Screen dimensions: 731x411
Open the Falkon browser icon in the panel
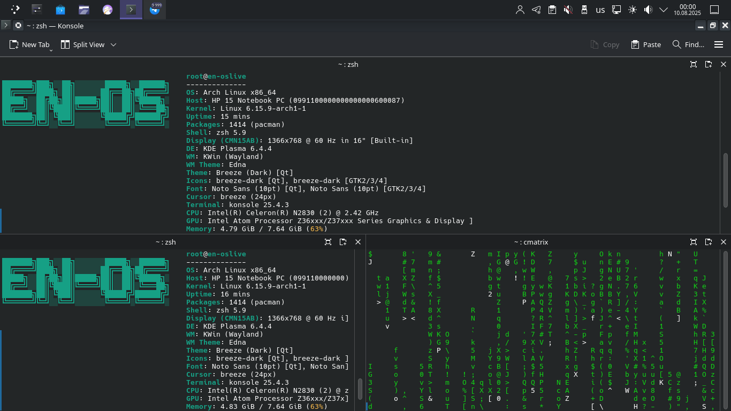pos(108,9)
